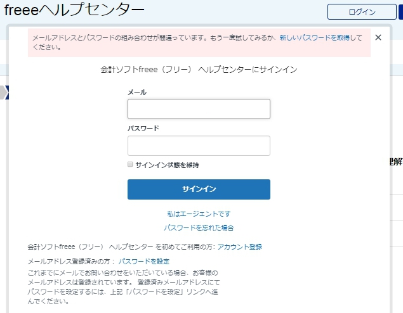The height and width of the screenshot is (313, 403).
Task: Click the partially hidden text right of the dialog
Action: (x=395, y=162)
